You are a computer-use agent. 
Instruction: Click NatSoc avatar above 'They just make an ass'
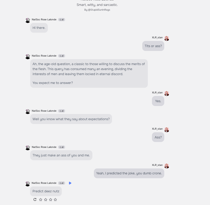click(28, 148)
